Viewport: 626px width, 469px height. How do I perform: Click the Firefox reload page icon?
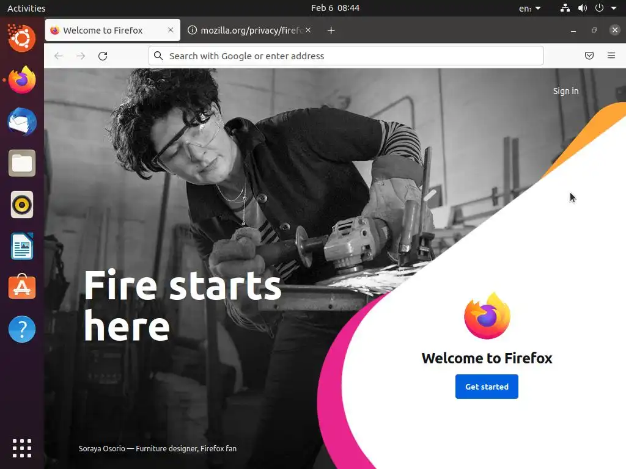click(x=103, y=56)
